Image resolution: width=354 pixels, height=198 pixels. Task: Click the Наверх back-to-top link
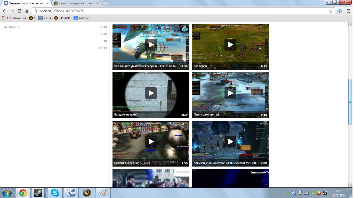coord(12,27)
